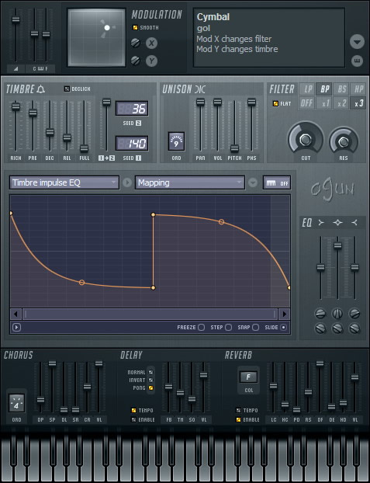Click the filter CUT knob
This screenshot has width=370, height=483.
(305, 140)
